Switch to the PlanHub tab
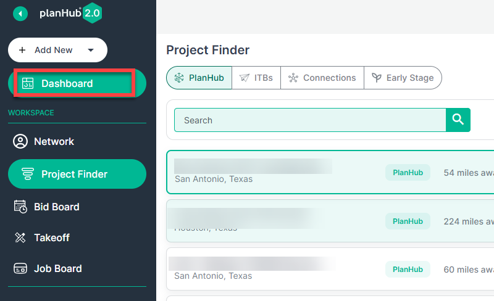This screenshot has height=301, width=494. [x=199, y=78]
